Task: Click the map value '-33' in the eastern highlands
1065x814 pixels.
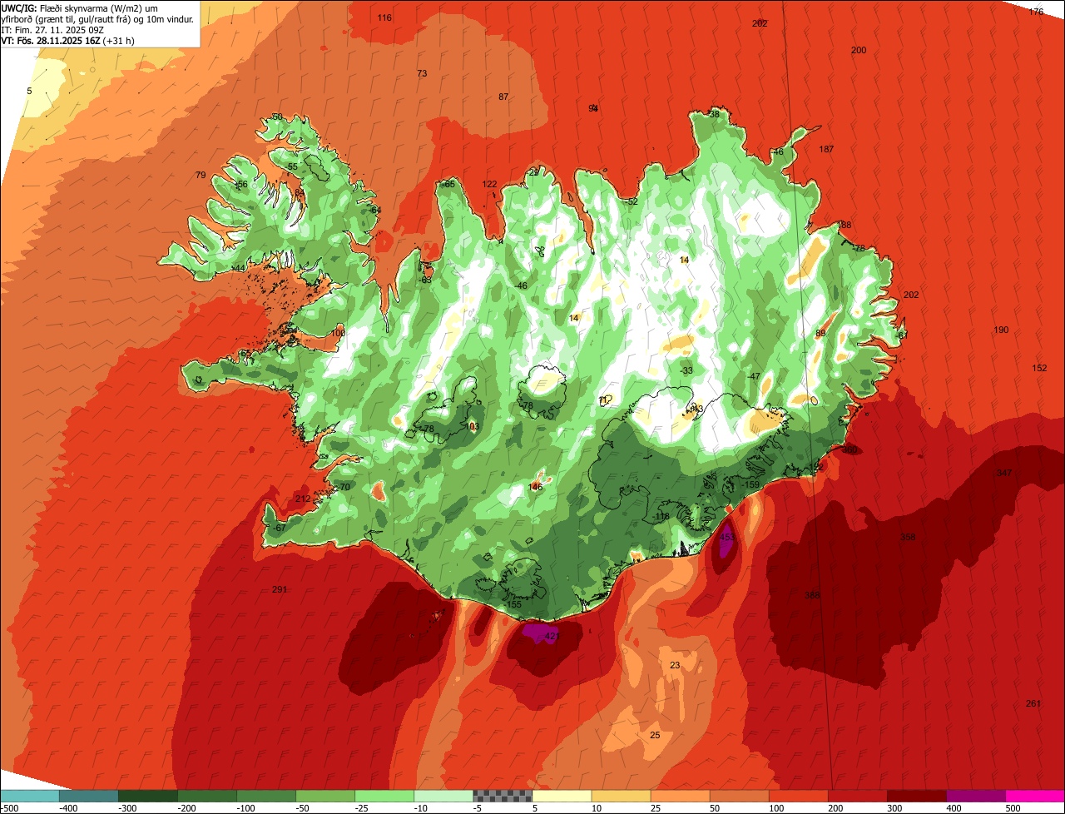Action: coord(686,371)
